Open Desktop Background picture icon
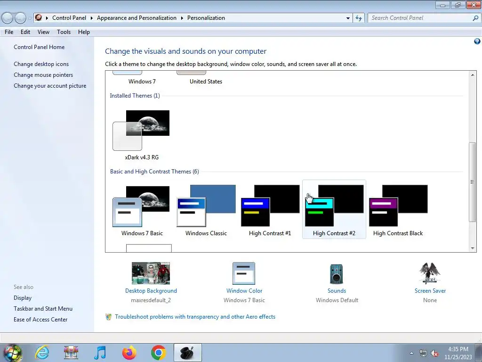Image resolution: width=482 pixels, height=362 pixels. point(151,273)
